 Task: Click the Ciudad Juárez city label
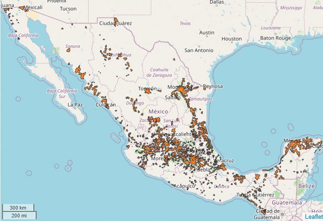(x=115, y=23)
